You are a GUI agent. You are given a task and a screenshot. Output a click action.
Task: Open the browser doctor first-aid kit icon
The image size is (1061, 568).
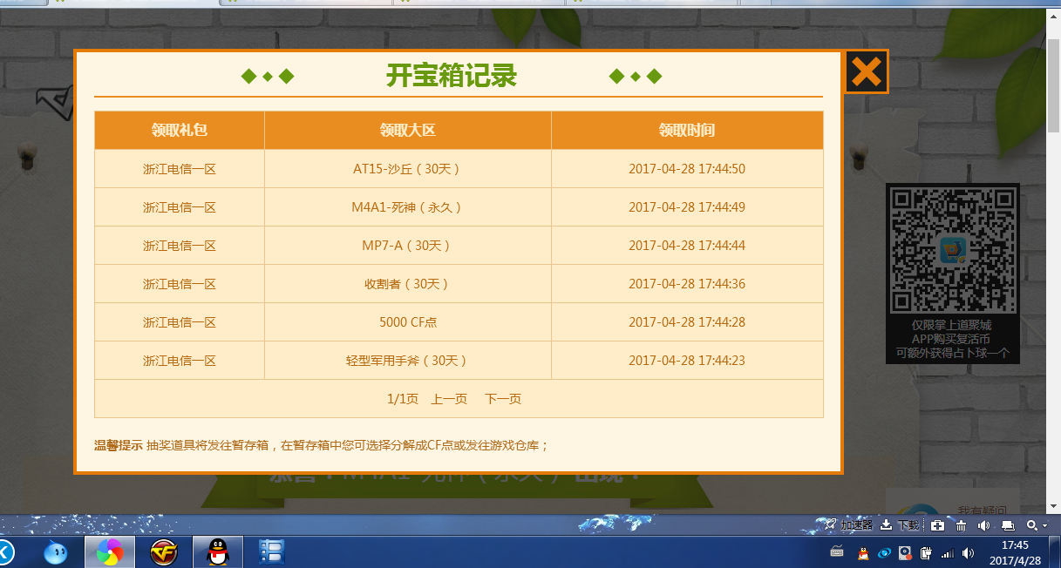tap(937, 525)
